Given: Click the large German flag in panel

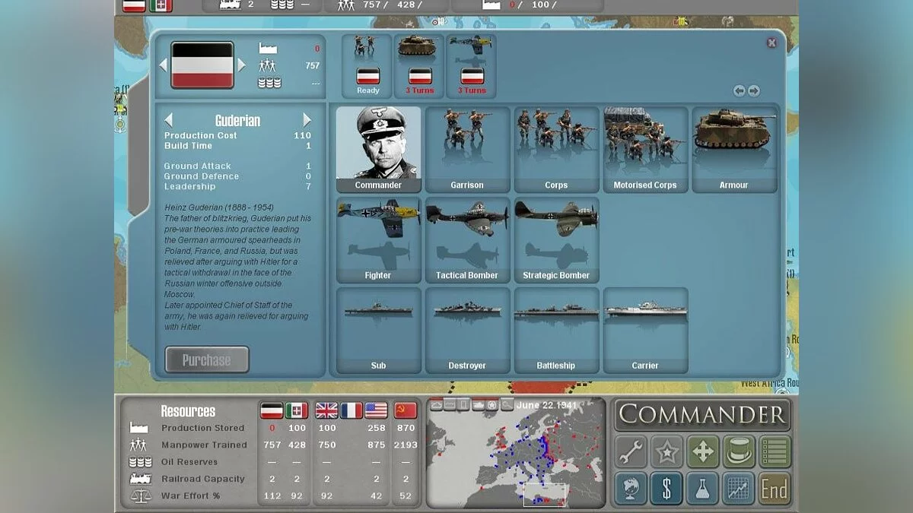Looking at the screenshot, I should pyautogui.click(x=202, y=65).
